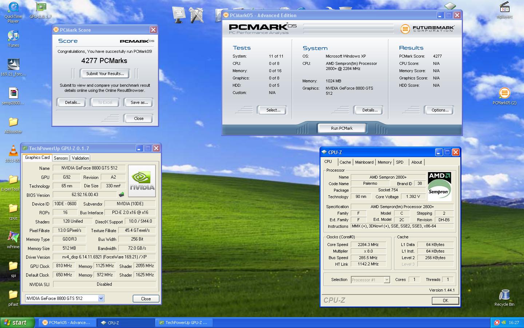Switch to the Validation tab in GPU-Z
The width and height of the screenshot is (524, 328).
[80, 158]
